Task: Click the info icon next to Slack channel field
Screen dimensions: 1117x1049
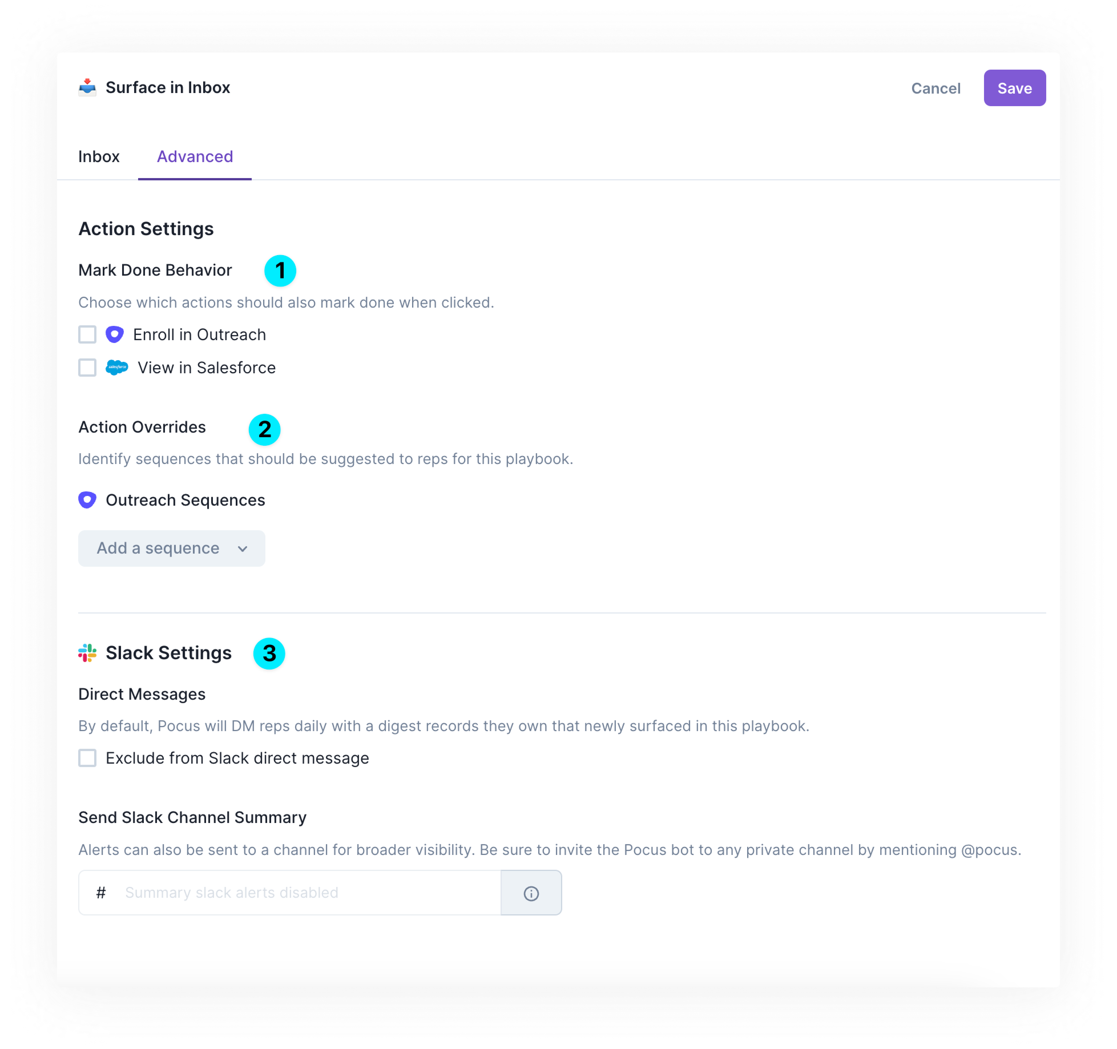Action: point(531,893)
